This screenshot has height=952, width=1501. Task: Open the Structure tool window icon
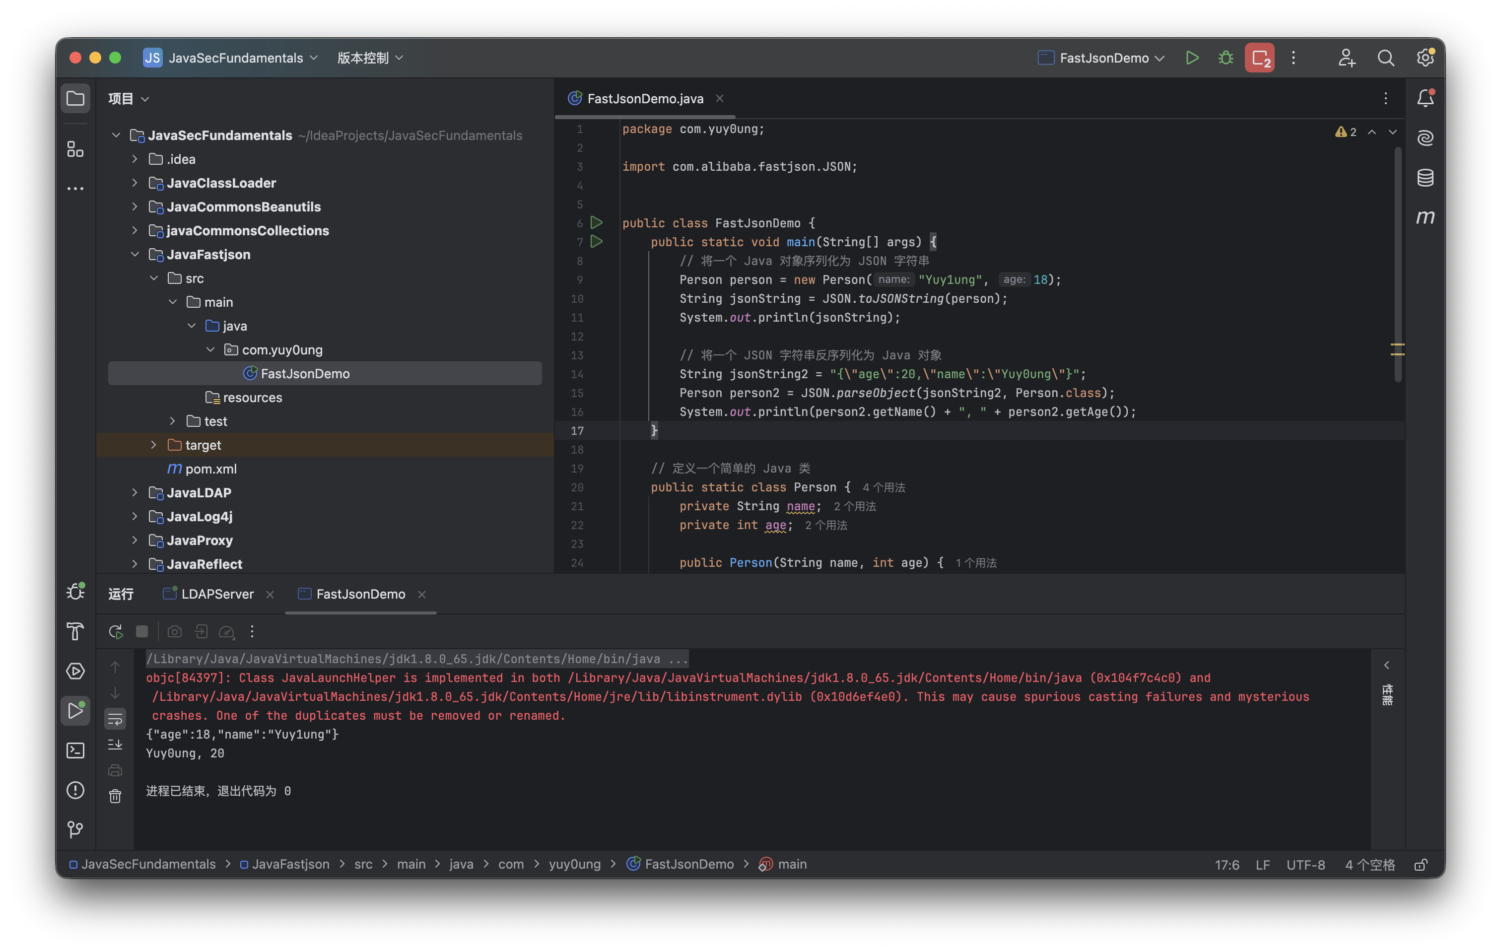pos(75,149)
